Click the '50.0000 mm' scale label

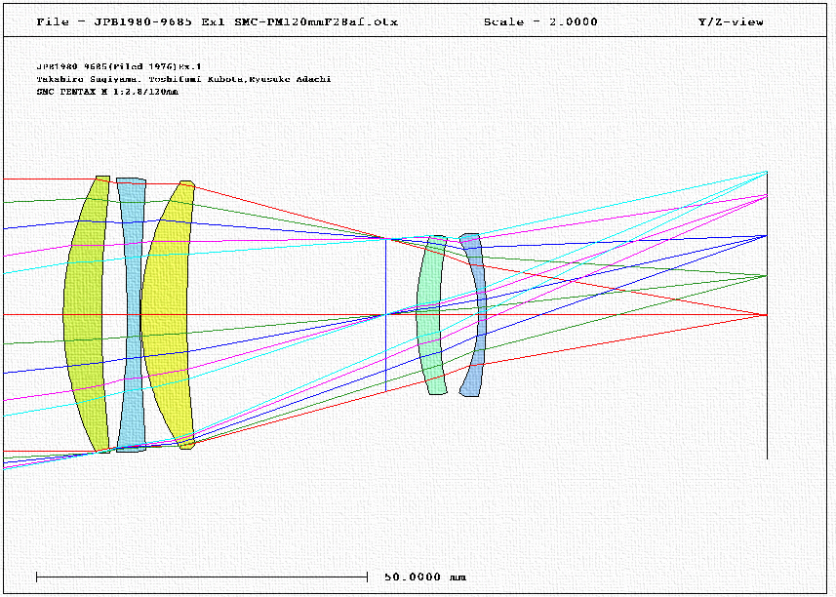425,577
